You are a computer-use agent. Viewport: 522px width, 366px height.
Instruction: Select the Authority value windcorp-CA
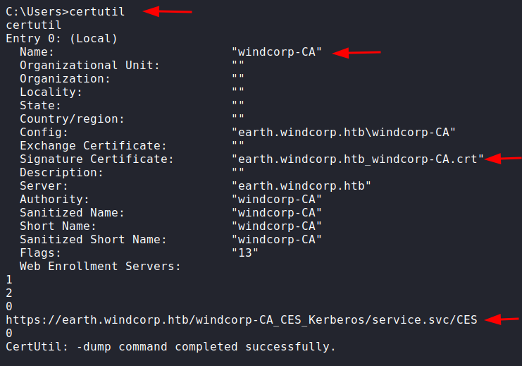click(x=277, y=199)
